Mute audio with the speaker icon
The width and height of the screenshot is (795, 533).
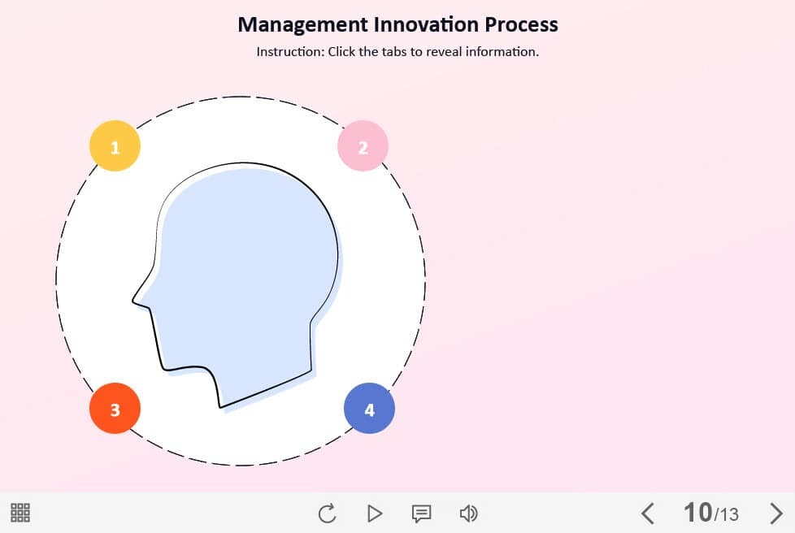point(468,513)
